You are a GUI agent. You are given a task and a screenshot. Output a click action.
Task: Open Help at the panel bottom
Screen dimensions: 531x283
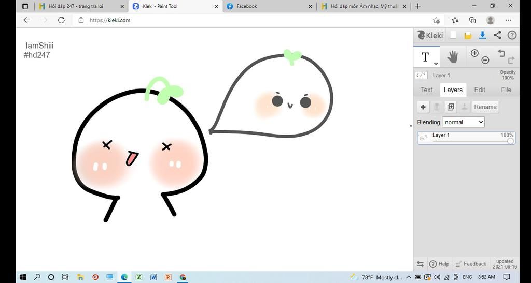pyautogui.click(x=439, y=264)
